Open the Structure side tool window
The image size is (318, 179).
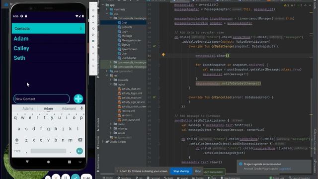coord(98,124)
